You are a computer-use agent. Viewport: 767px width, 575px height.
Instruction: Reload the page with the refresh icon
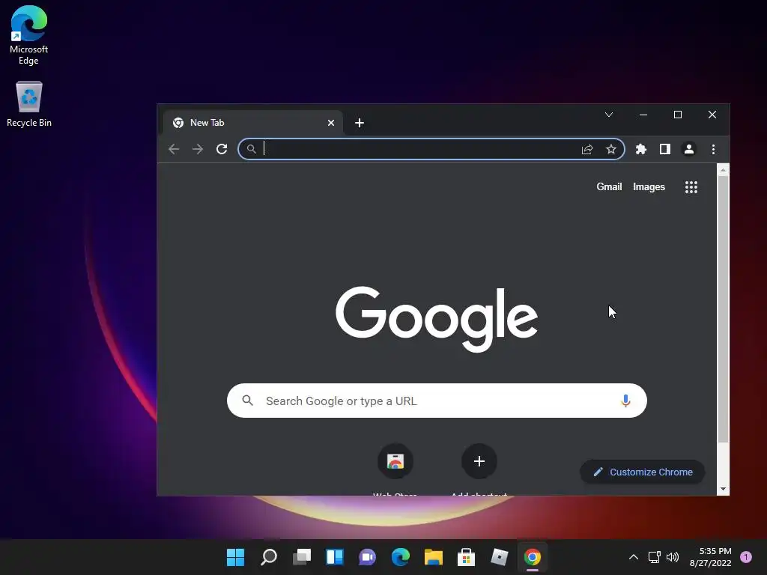pos(222,149)
